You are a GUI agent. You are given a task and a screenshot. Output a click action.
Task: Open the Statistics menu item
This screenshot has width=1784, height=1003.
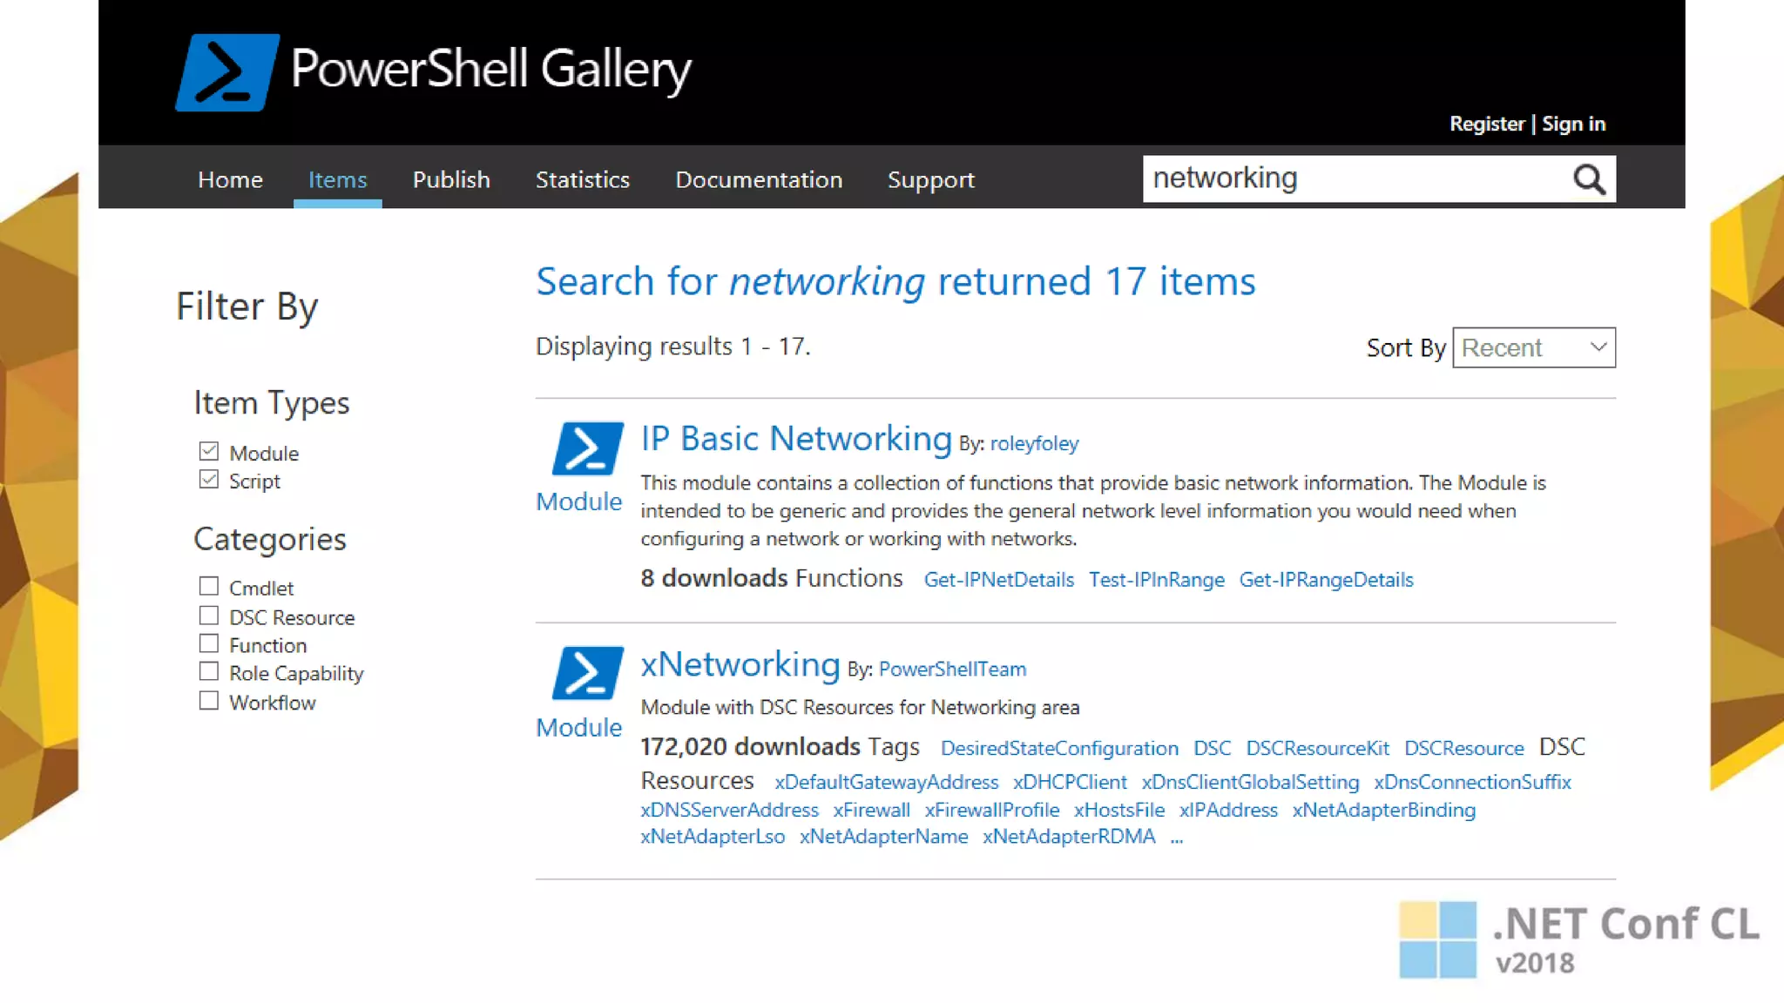(582, 179)
